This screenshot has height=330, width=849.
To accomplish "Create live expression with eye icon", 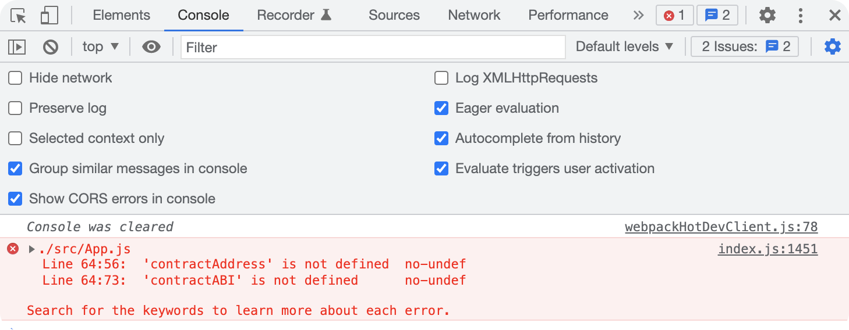I will click(151, 47).
